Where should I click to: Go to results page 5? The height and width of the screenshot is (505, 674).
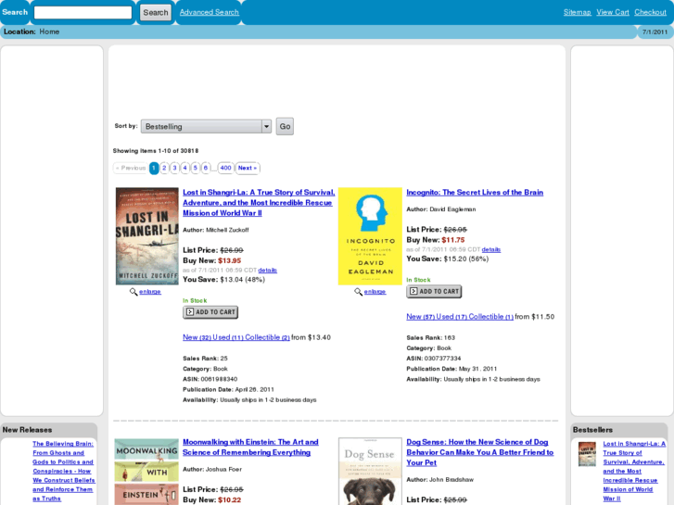point(195,168)
